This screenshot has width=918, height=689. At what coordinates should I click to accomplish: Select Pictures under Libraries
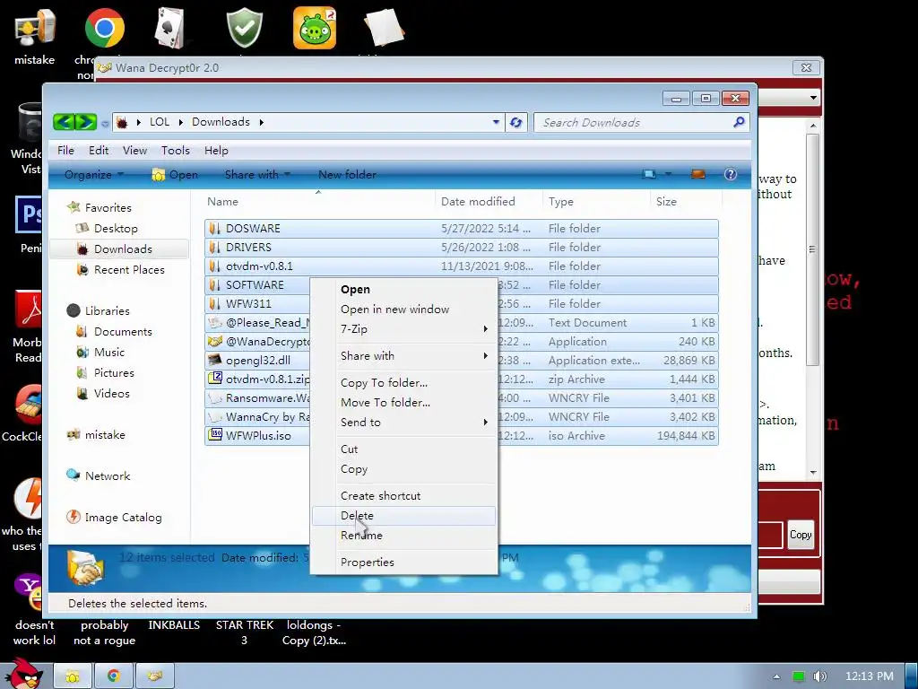(x=114, y=372)
